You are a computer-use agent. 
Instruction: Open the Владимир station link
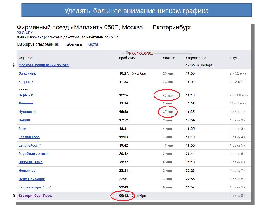pos(27,73)
